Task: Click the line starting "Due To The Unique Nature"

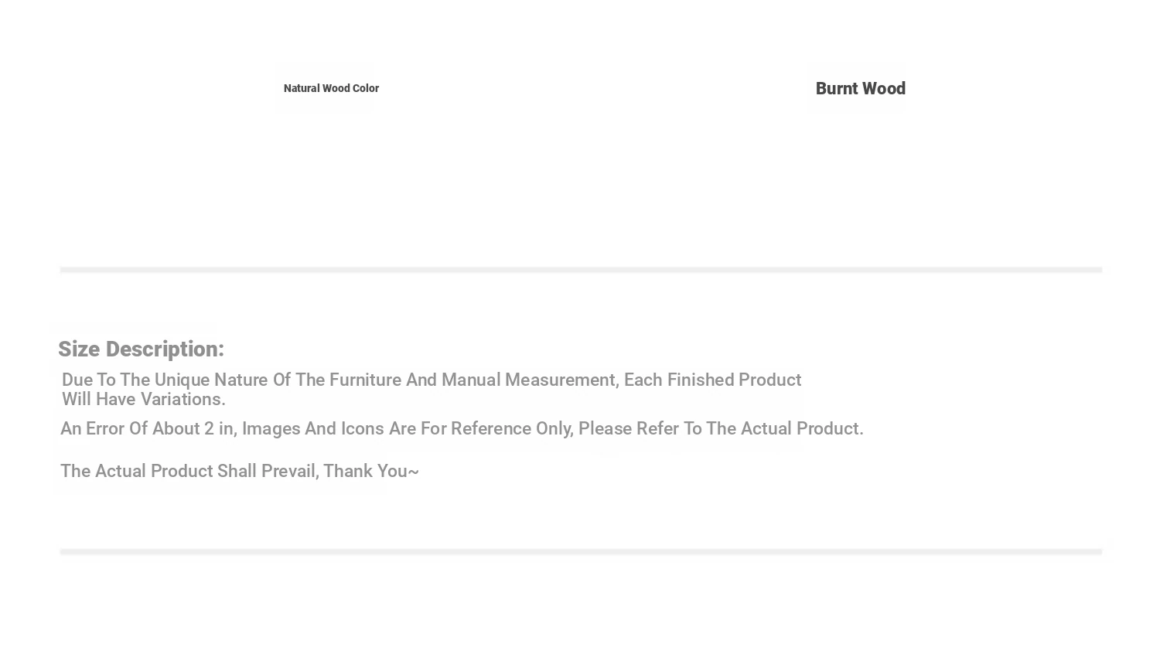Action: pos(431,380)
